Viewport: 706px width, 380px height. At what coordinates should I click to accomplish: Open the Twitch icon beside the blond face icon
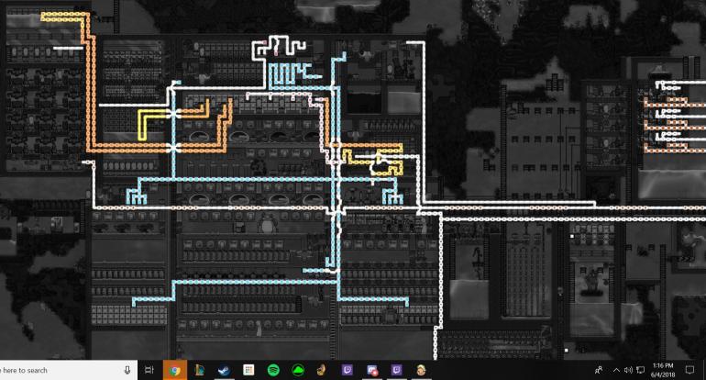click(396, 370)
